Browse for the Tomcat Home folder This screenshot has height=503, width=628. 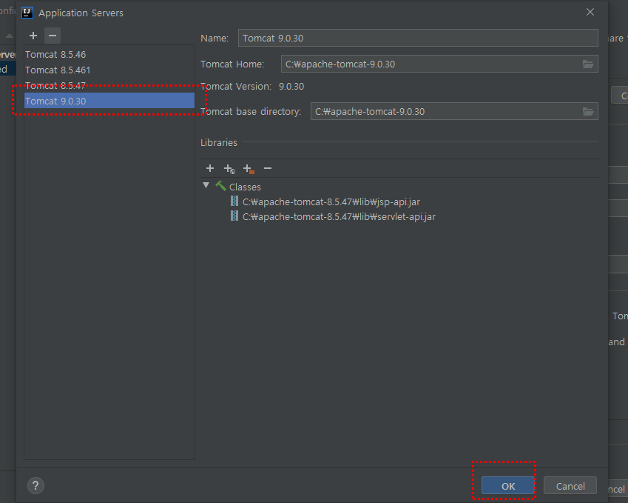[587, 64]
